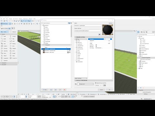Open the Window menu
Image resolution: width=155 pixels, height=116 pixels.
coord(30,19)
